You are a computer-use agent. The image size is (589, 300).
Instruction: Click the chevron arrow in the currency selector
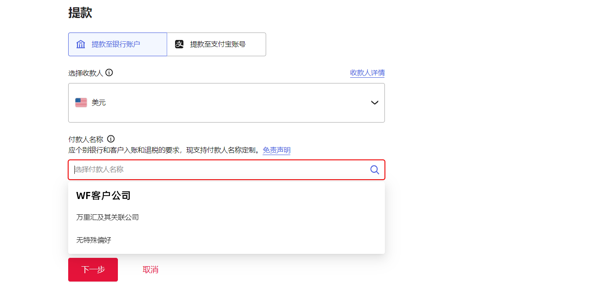[374, 102]
